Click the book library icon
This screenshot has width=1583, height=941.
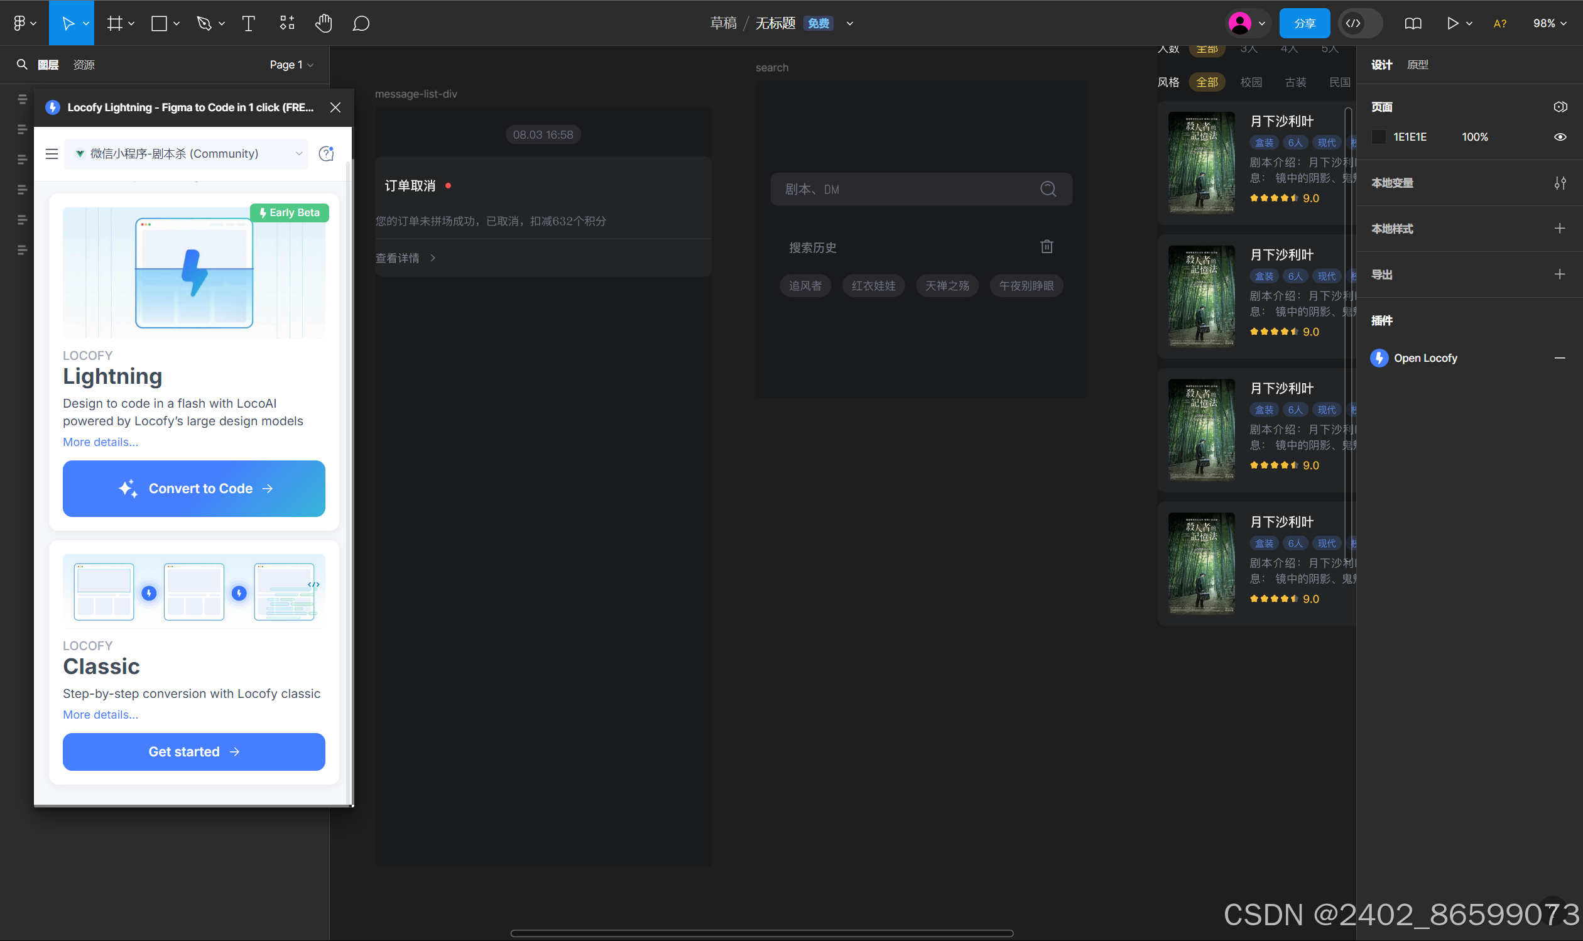(x=1413, y=23)
